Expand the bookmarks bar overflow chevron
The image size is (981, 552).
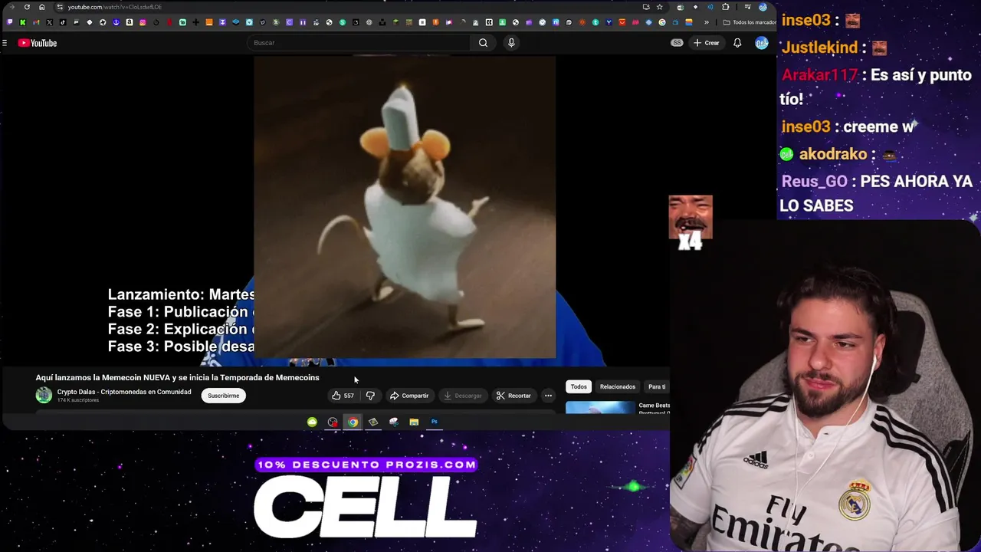[707, 22]
